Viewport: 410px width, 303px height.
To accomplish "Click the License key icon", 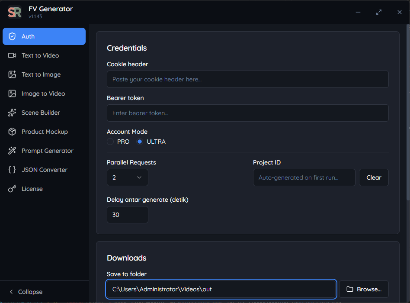I will [x=12, y=189].
